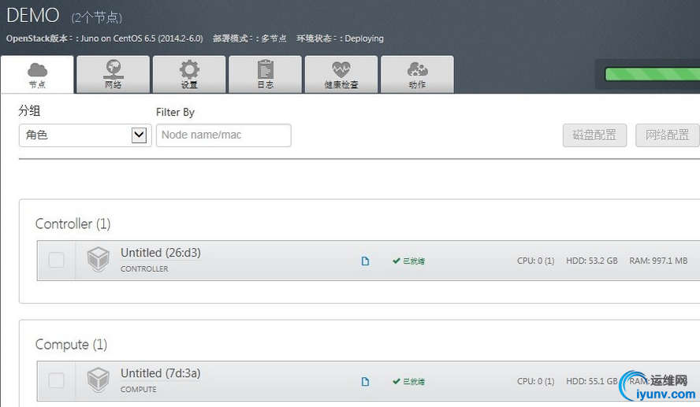Image resolution: width=700 pixels, height=407 pixels.
Task: Switch to the 日志 (Logs) tab
Action: pyautogui.click(x=265, y=75)
